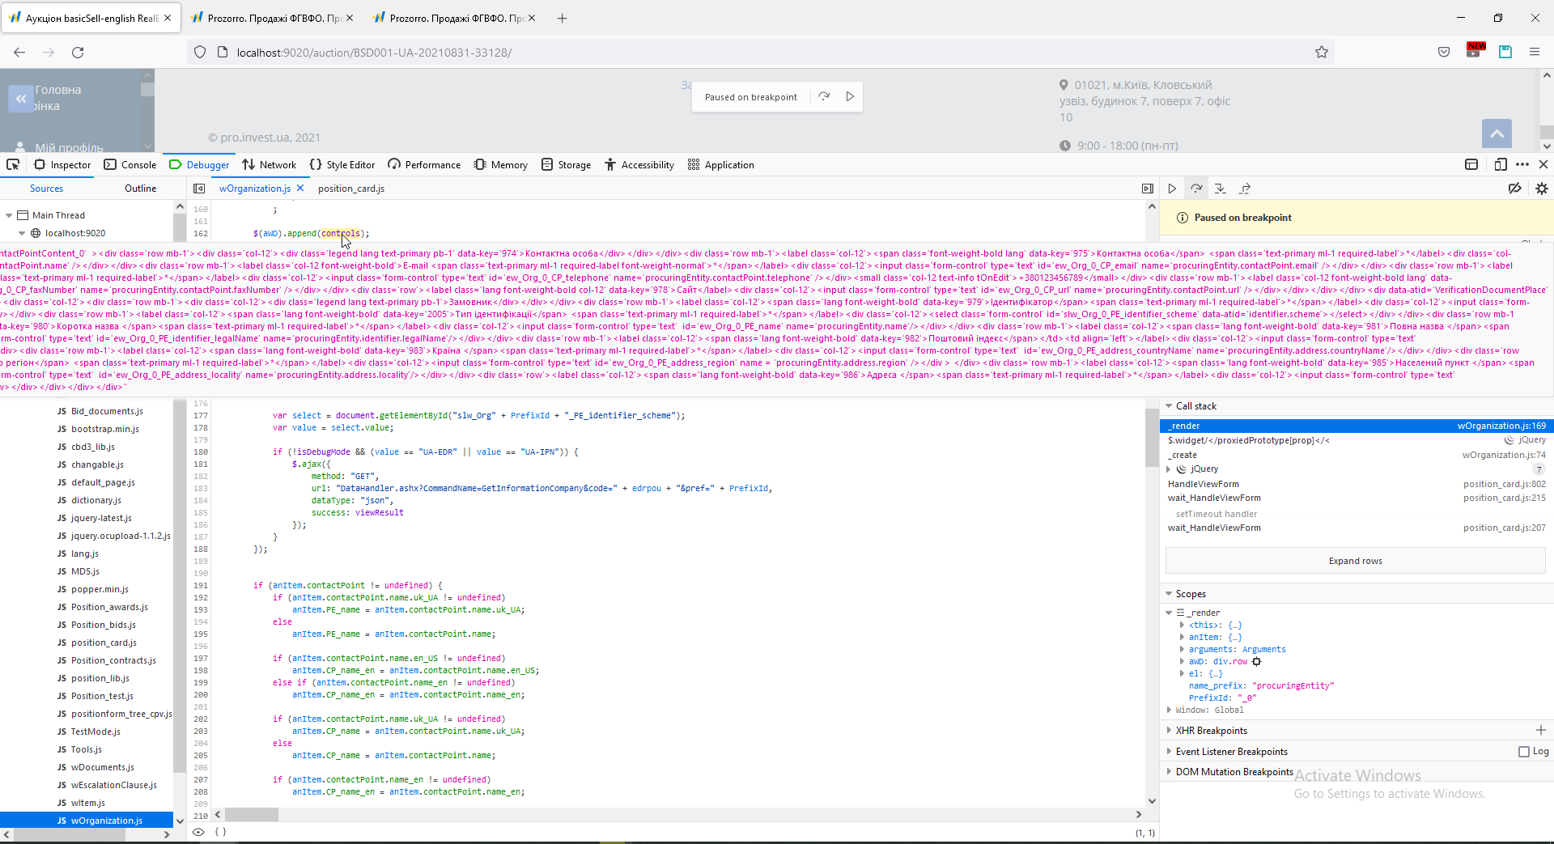
Task: Open the Style Editor panel
Action: coord(342,164)
